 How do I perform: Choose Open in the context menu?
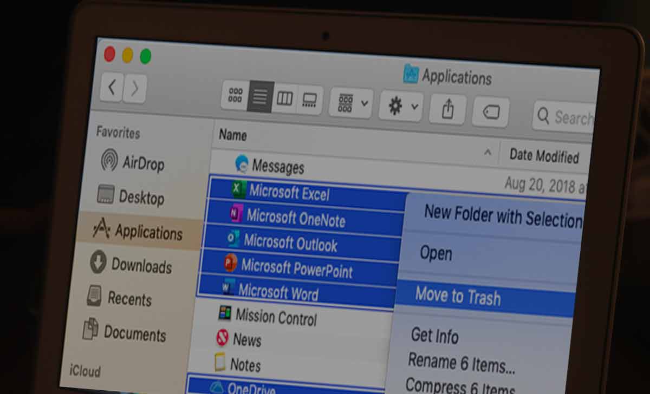coord(436,253)
